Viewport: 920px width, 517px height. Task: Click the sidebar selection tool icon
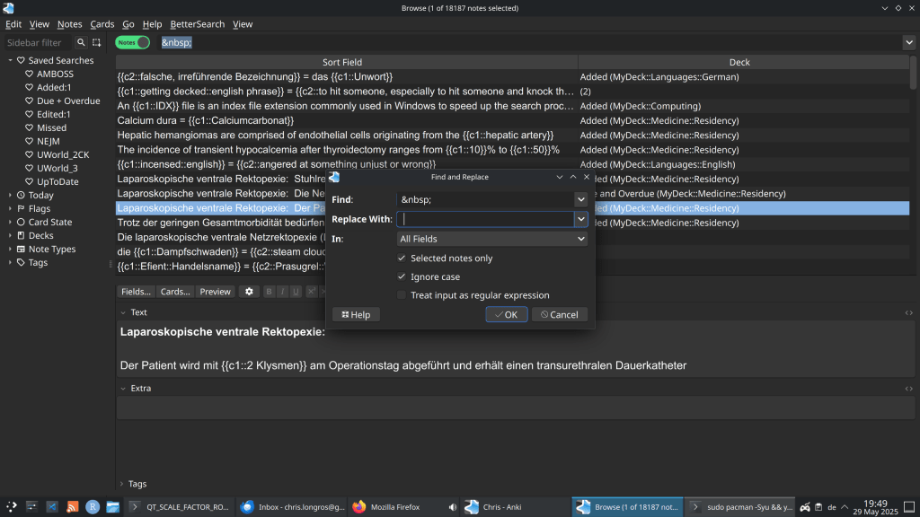(97, 42)
